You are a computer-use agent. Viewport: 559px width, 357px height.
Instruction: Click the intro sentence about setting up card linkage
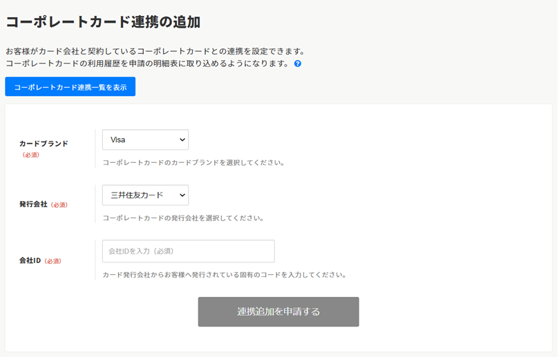[155, 52]
